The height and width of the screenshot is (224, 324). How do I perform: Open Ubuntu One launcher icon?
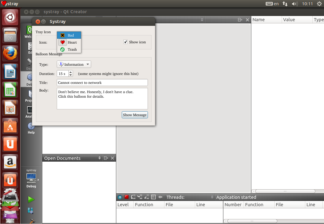10,144
